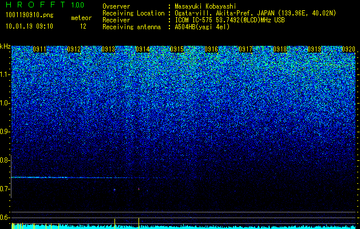Screen dimensions: 360x229
Task: Click the 0911 time label
Action: (39, 49)
